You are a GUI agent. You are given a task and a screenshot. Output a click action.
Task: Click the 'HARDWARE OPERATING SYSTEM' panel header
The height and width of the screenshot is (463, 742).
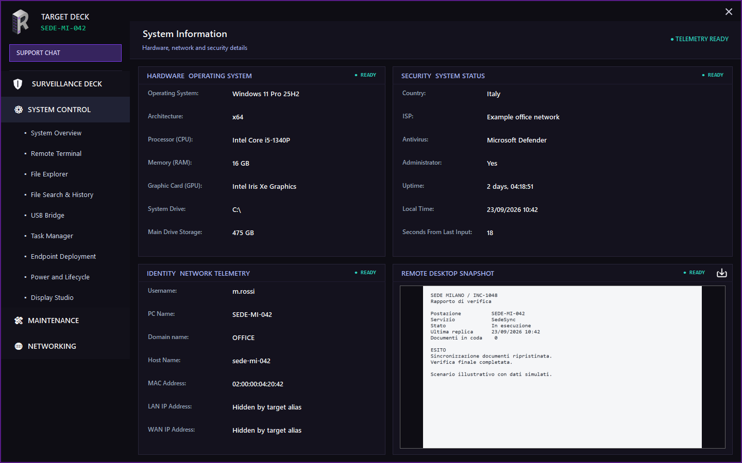coord(199,76)
